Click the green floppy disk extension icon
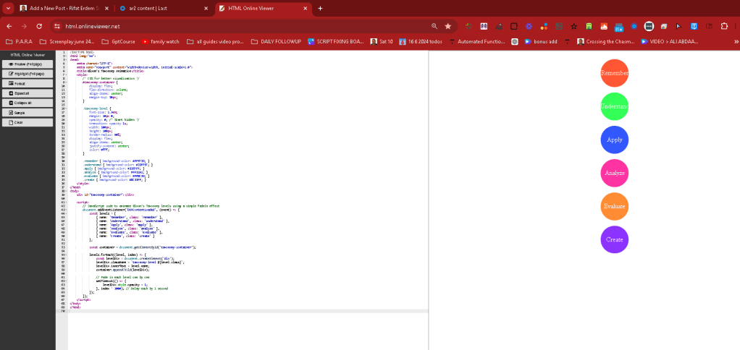The height and width of the screenshot is (350, 740). point(589,26)
